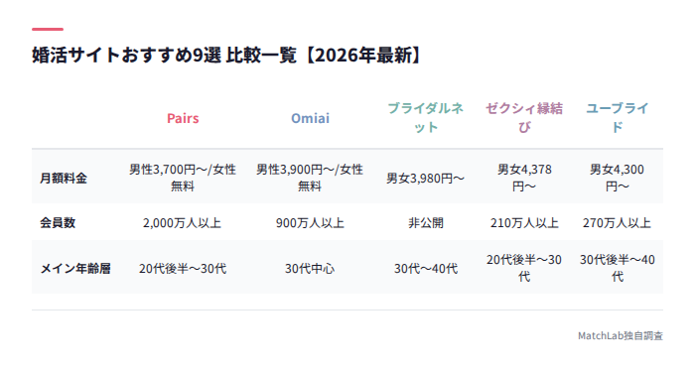Select the 月額料金 row label
Screen dimensions: 695x372
64,178
